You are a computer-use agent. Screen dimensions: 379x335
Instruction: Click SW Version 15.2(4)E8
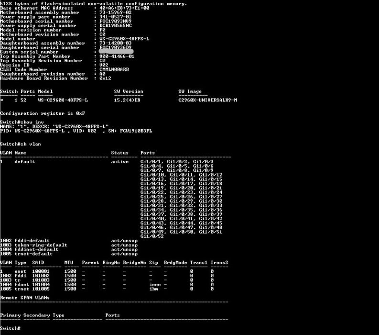127,100
